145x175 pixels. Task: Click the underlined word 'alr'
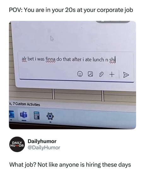click(24, 59)
